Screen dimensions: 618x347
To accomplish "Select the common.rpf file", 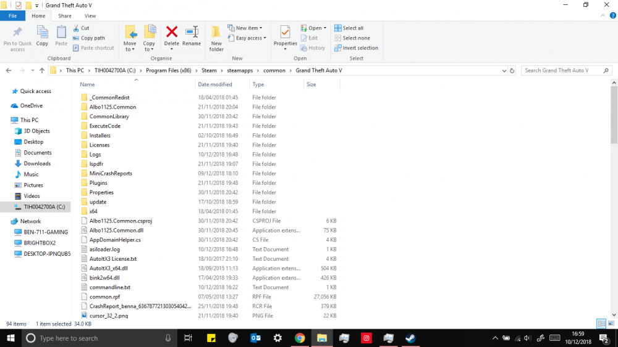I will [x=104, y=296].
